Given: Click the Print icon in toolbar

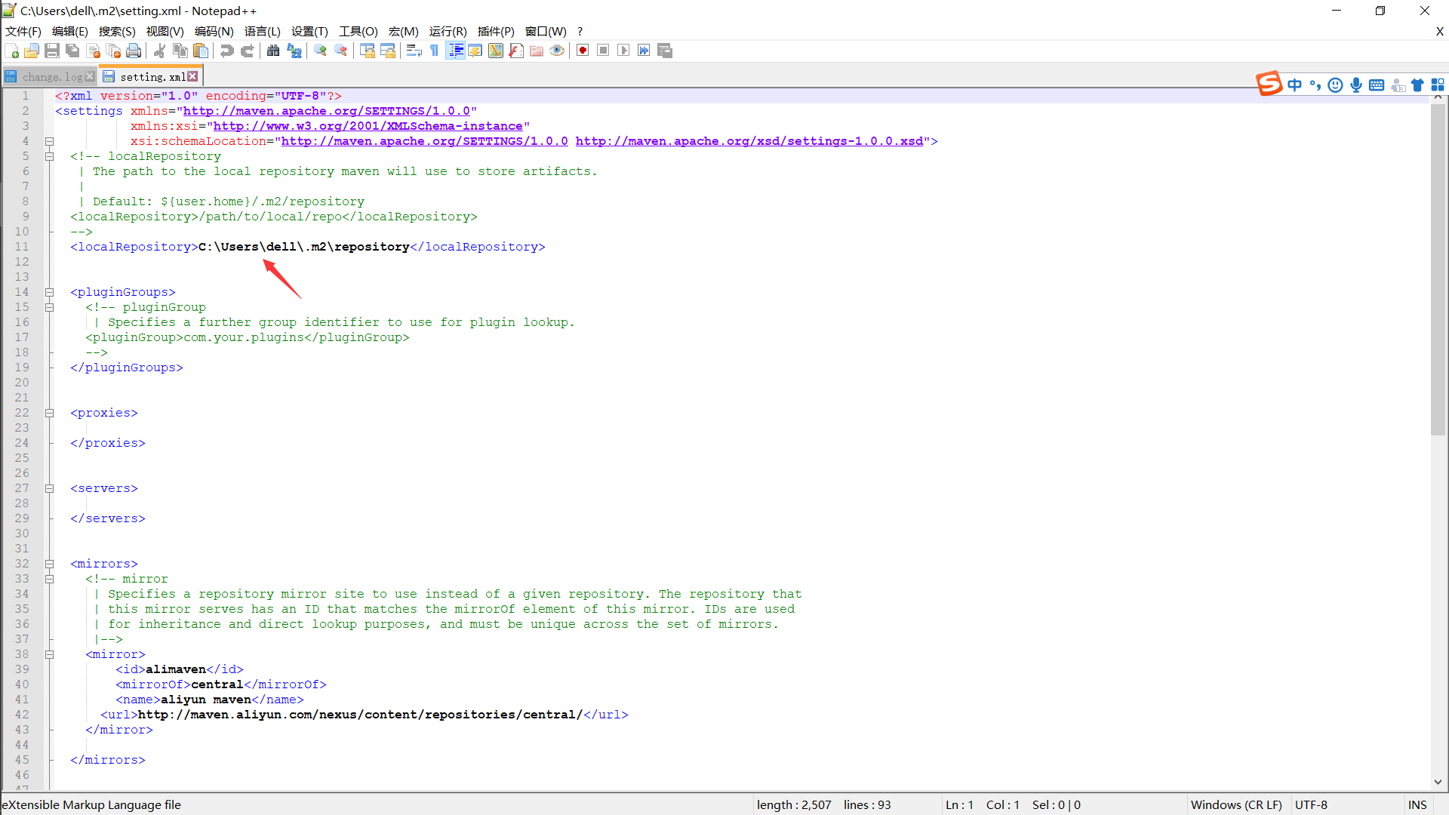Looking at the screenshot, I should [134, 51].
